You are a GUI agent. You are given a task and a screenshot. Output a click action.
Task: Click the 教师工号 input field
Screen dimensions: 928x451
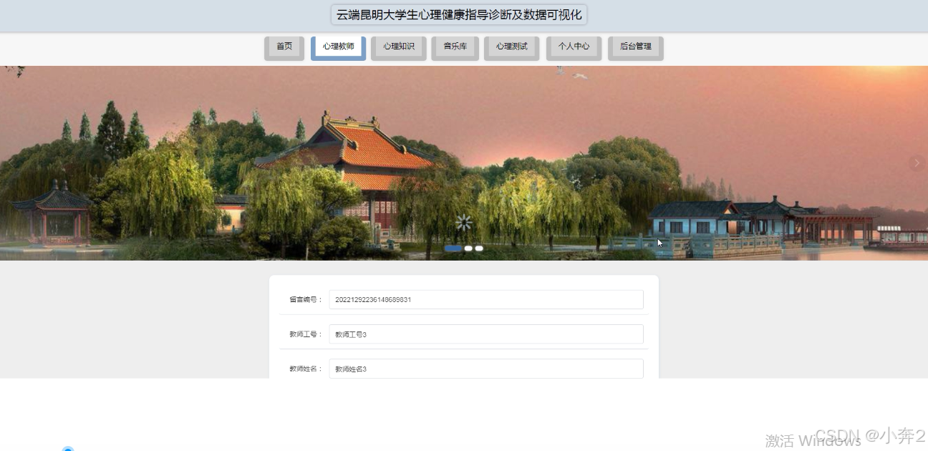[x=485, y=334]
